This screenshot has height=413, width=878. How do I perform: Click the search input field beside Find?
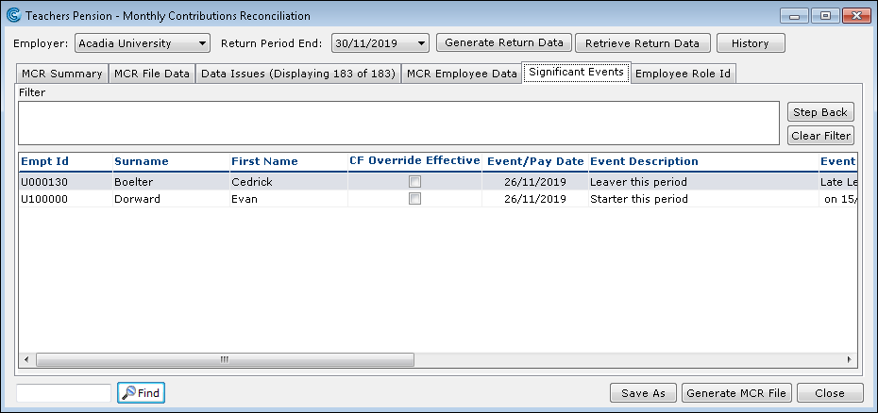click(x=64, y=393)
